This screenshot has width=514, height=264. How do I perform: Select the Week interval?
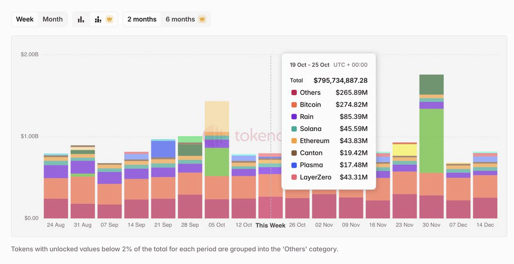click(x=25, y=19)
